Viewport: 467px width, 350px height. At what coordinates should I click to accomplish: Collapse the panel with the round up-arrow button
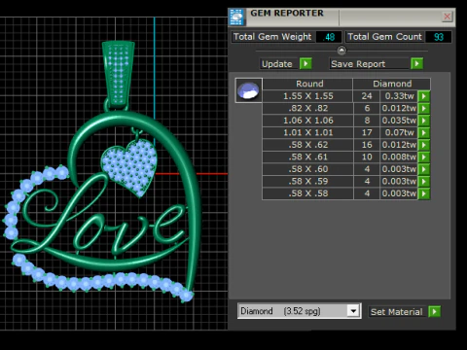[341, 51]
